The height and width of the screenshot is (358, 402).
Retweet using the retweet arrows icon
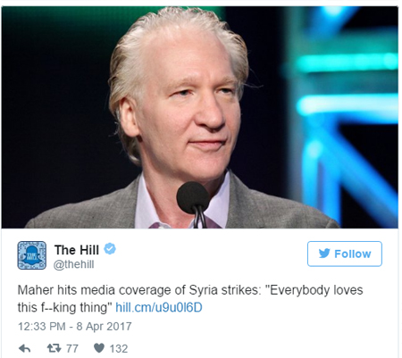(x=54, y=348)
